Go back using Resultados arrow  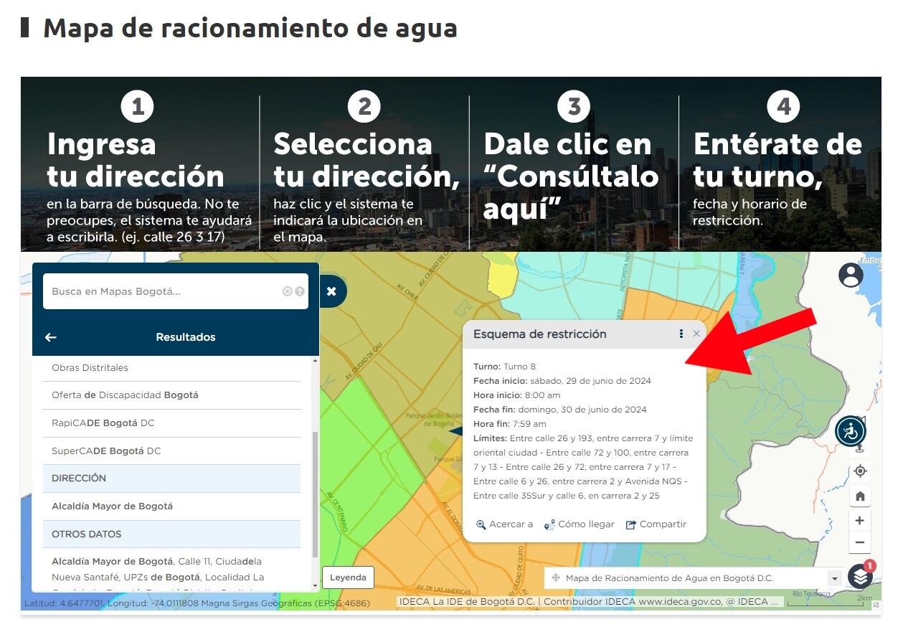[51, 337]
